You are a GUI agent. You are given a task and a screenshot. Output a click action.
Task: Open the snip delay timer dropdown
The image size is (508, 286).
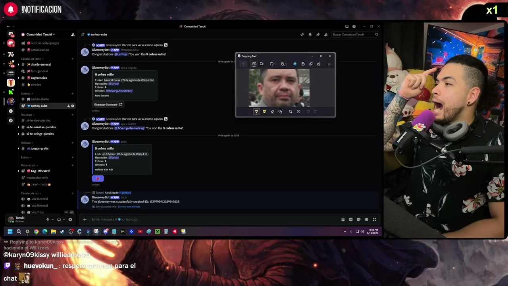point(283,64)
